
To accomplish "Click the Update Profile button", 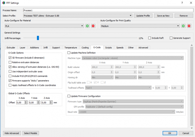I will coord(143,16).
